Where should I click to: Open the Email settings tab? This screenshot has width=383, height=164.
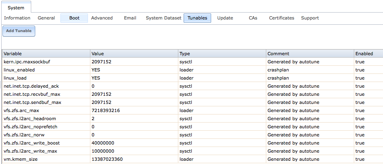click(x=130, y=18)
